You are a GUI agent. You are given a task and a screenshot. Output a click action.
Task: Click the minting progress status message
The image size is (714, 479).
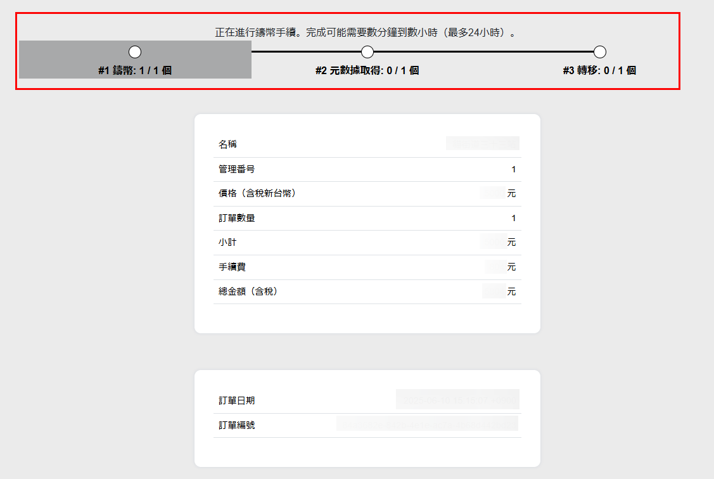pyautogui.click(x=365, y=32)
